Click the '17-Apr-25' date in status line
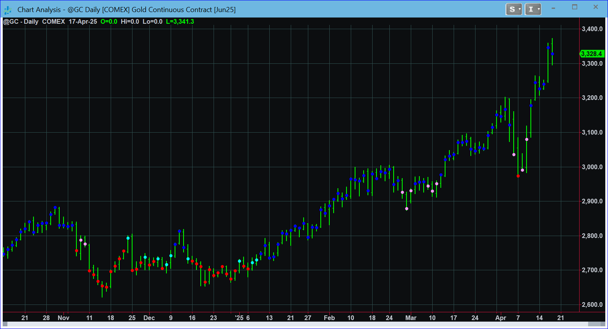This screenshot has width=608, height=329. 83,22
